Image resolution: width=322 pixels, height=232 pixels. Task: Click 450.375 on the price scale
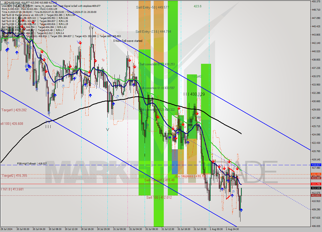pos(316,2)
